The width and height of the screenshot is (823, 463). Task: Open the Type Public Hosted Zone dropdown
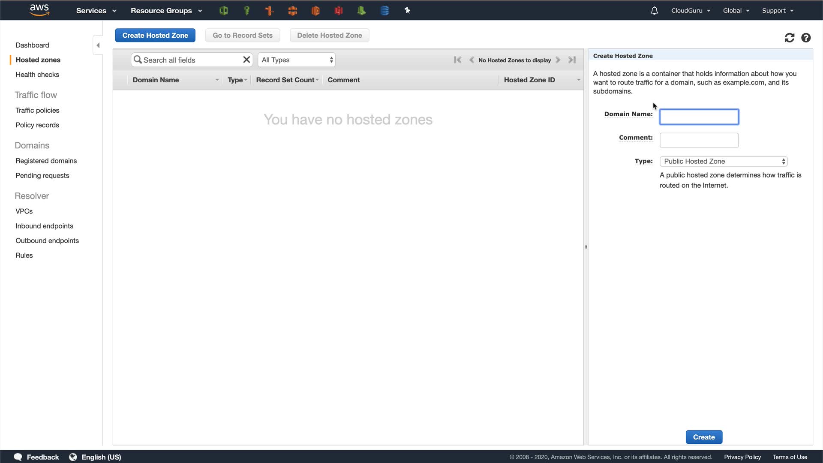(723, 161)
